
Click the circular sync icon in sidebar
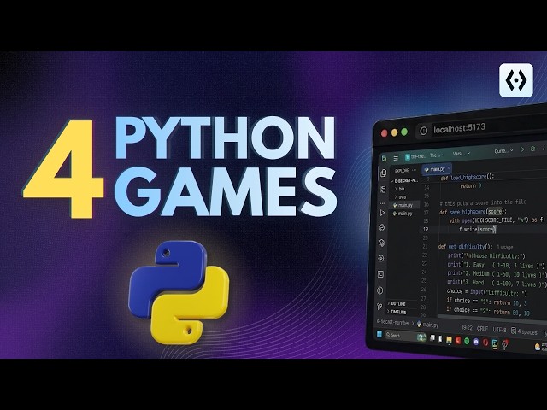click(382, 228)
